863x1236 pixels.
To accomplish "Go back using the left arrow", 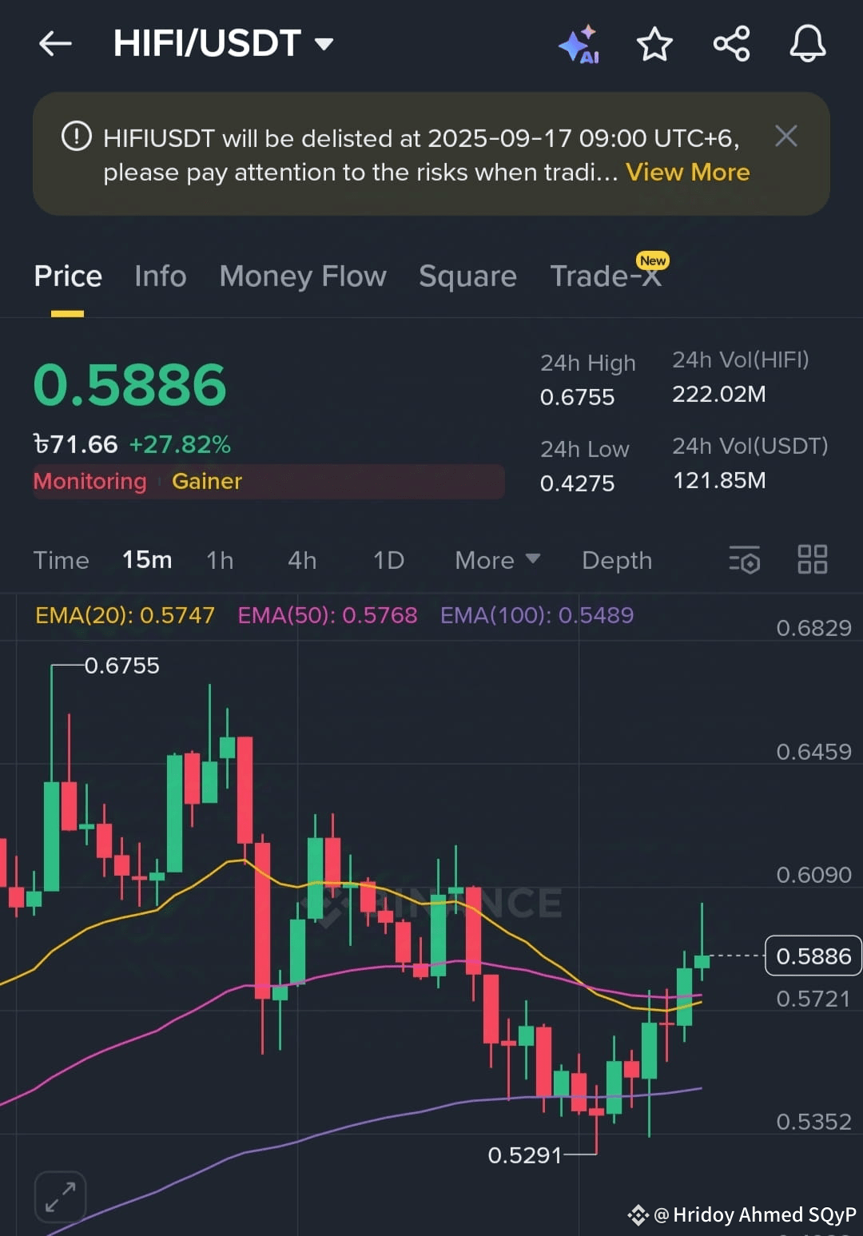I will [54, 44].
